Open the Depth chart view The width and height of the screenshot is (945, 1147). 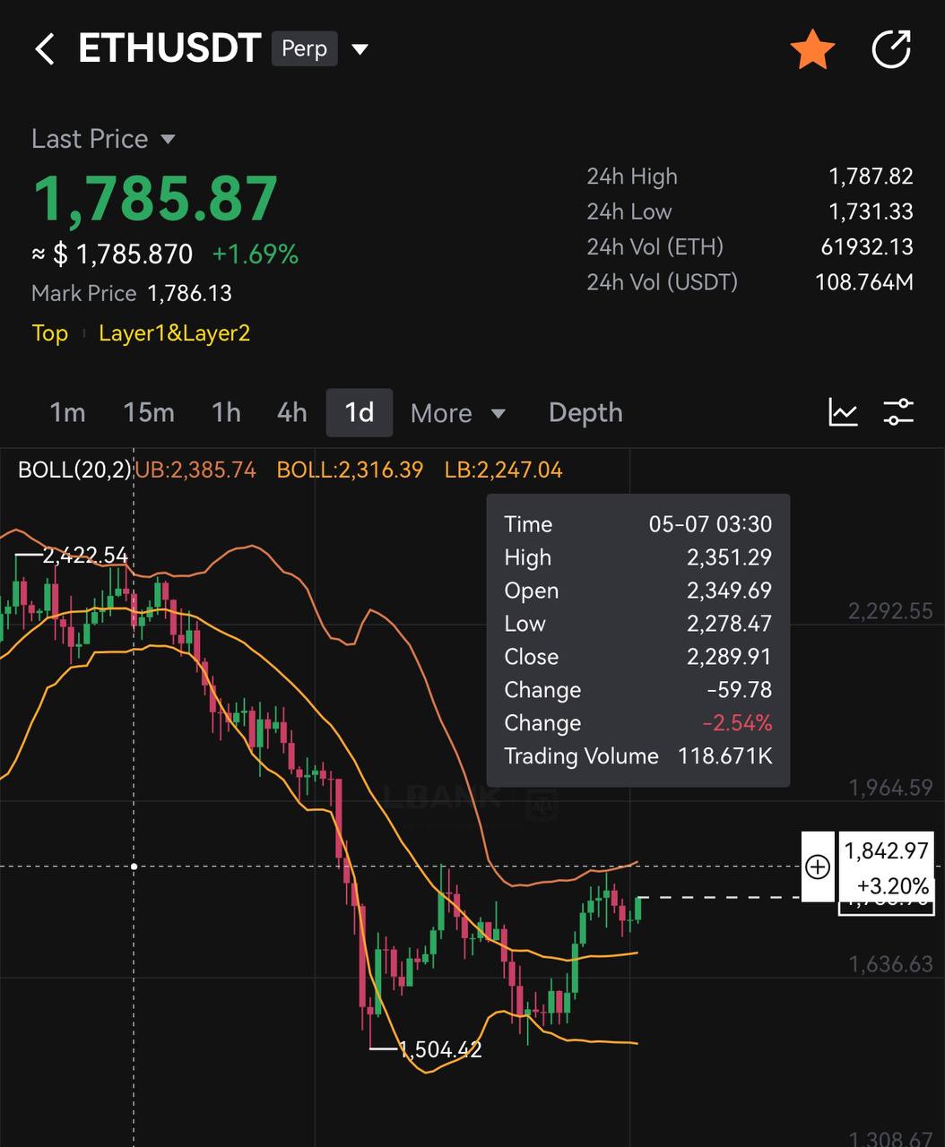coord(585,412)
